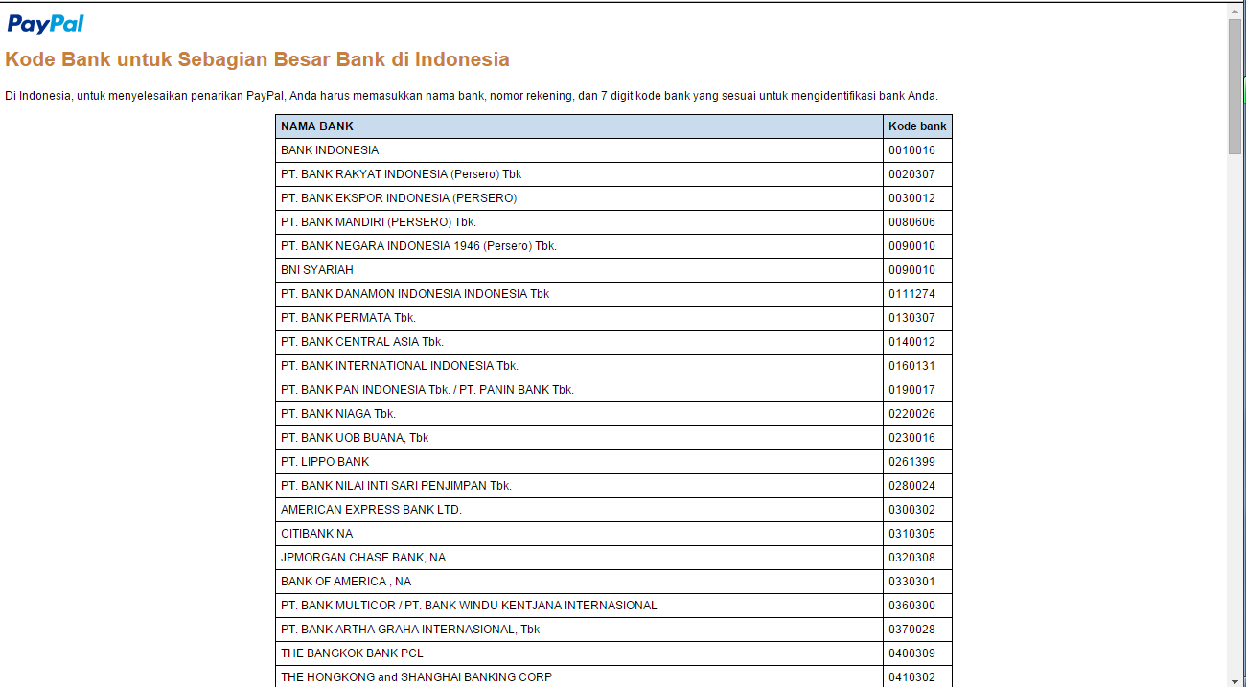Click the BNI SYARIAH cell

[579, 270]
